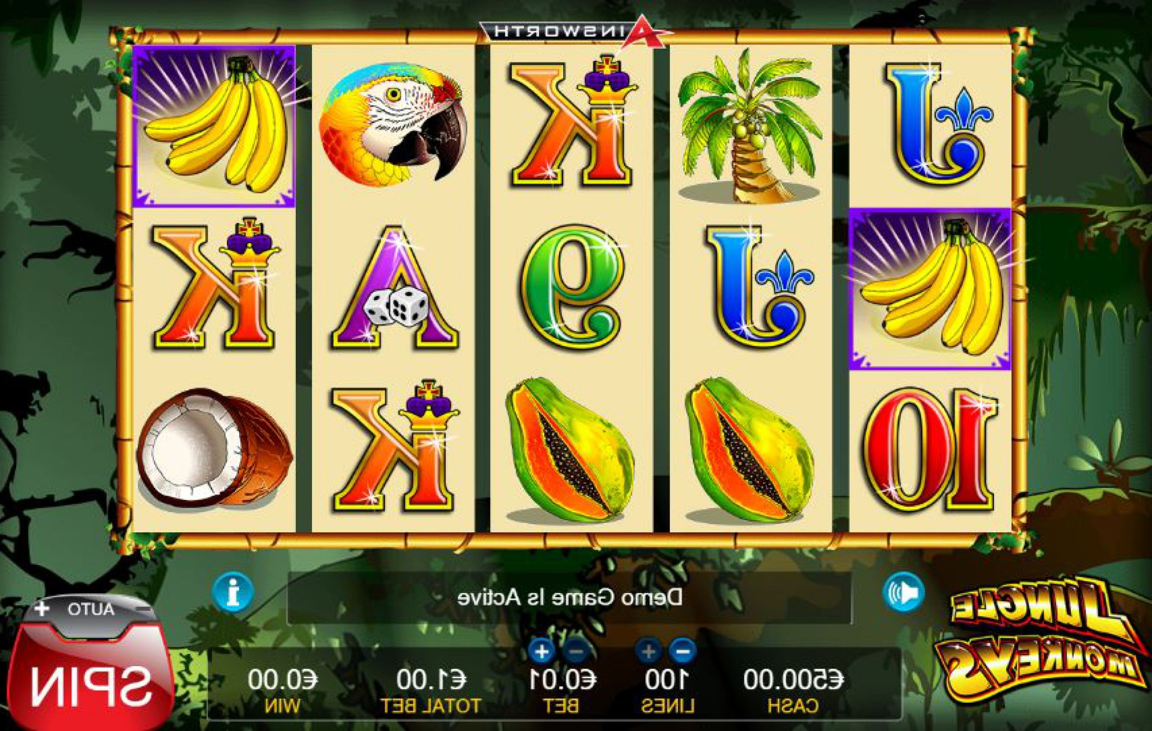The image size is (1152, 731).
Task: Click the coconut symbol
Action: [x=214, y=448]
